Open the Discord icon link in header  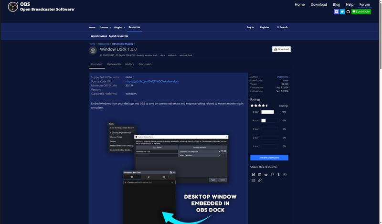coord(336,11)
